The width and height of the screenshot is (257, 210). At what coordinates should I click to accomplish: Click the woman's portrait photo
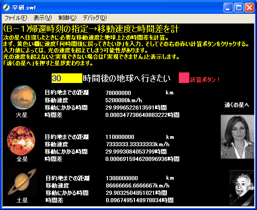237,137
